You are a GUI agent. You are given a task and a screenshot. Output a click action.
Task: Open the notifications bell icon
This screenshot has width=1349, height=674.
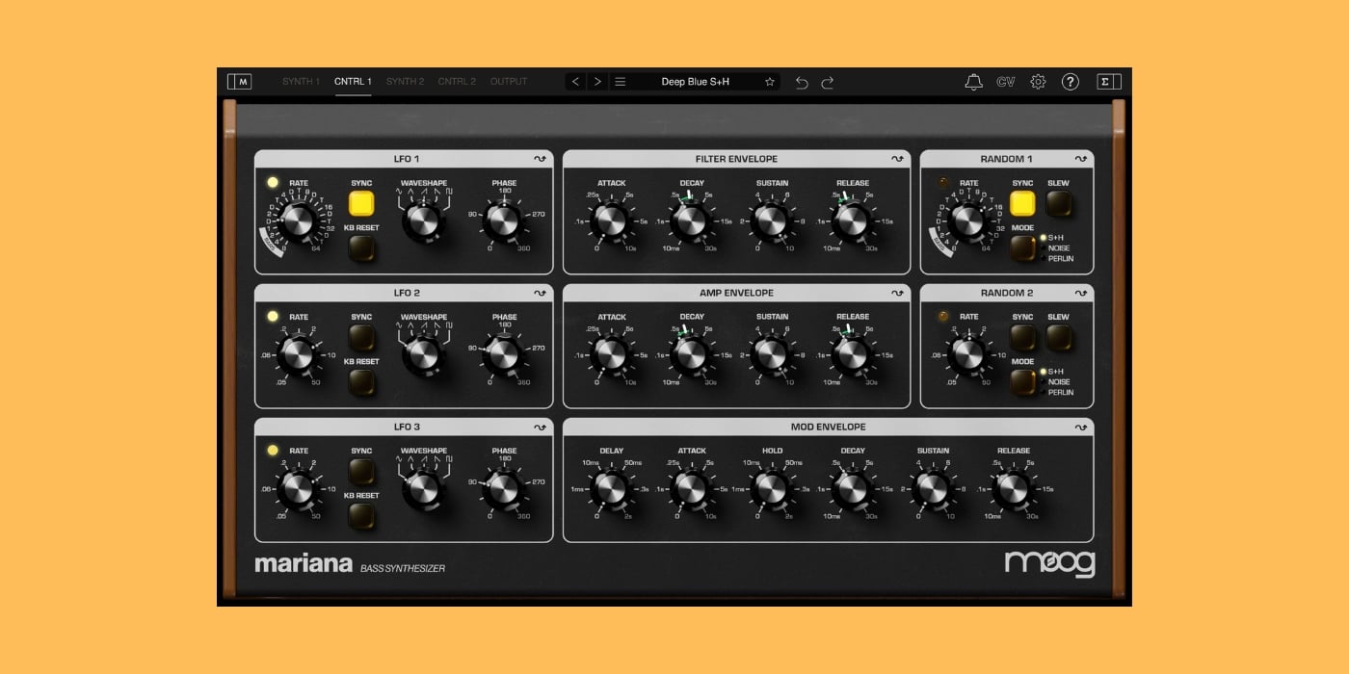974,82
